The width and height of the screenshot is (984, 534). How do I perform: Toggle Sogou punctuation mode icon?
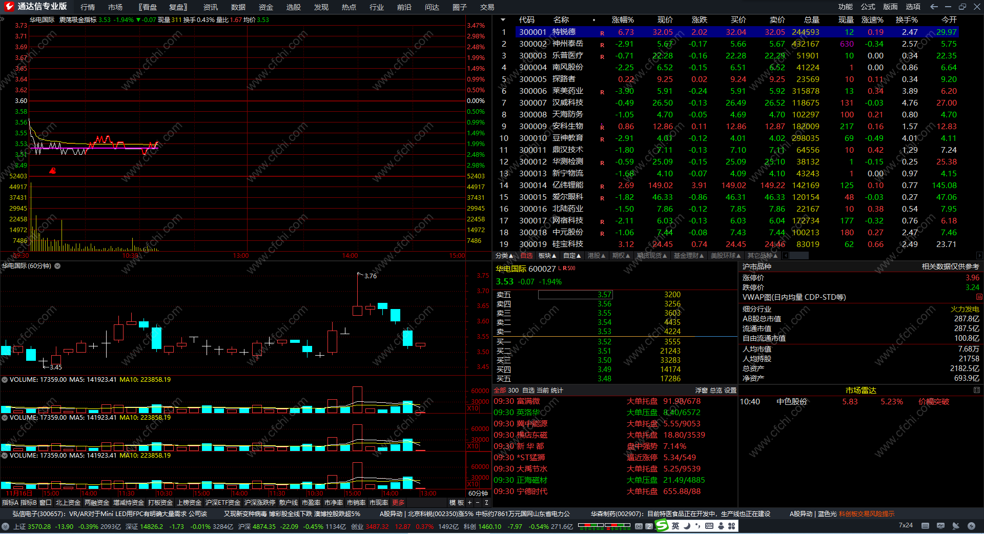698,526
